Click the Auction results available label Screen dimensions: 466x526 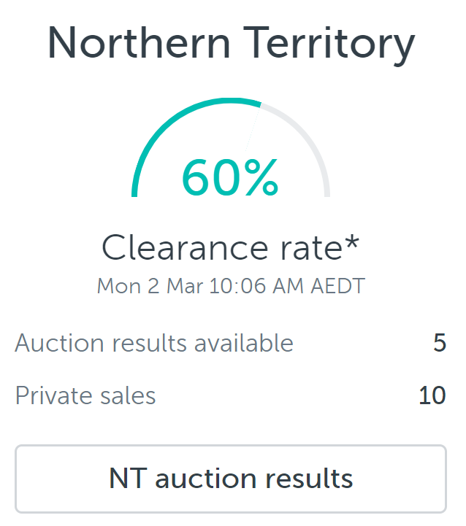click(x=154, y=343)
